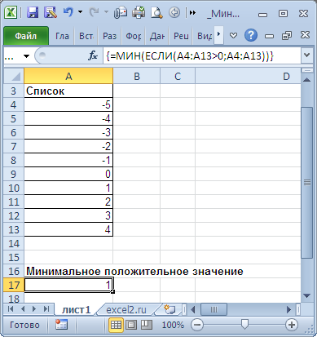Screen dimensions: 317x337
Task: Select cell A10 containing 1
Action: tap(68, 188)
